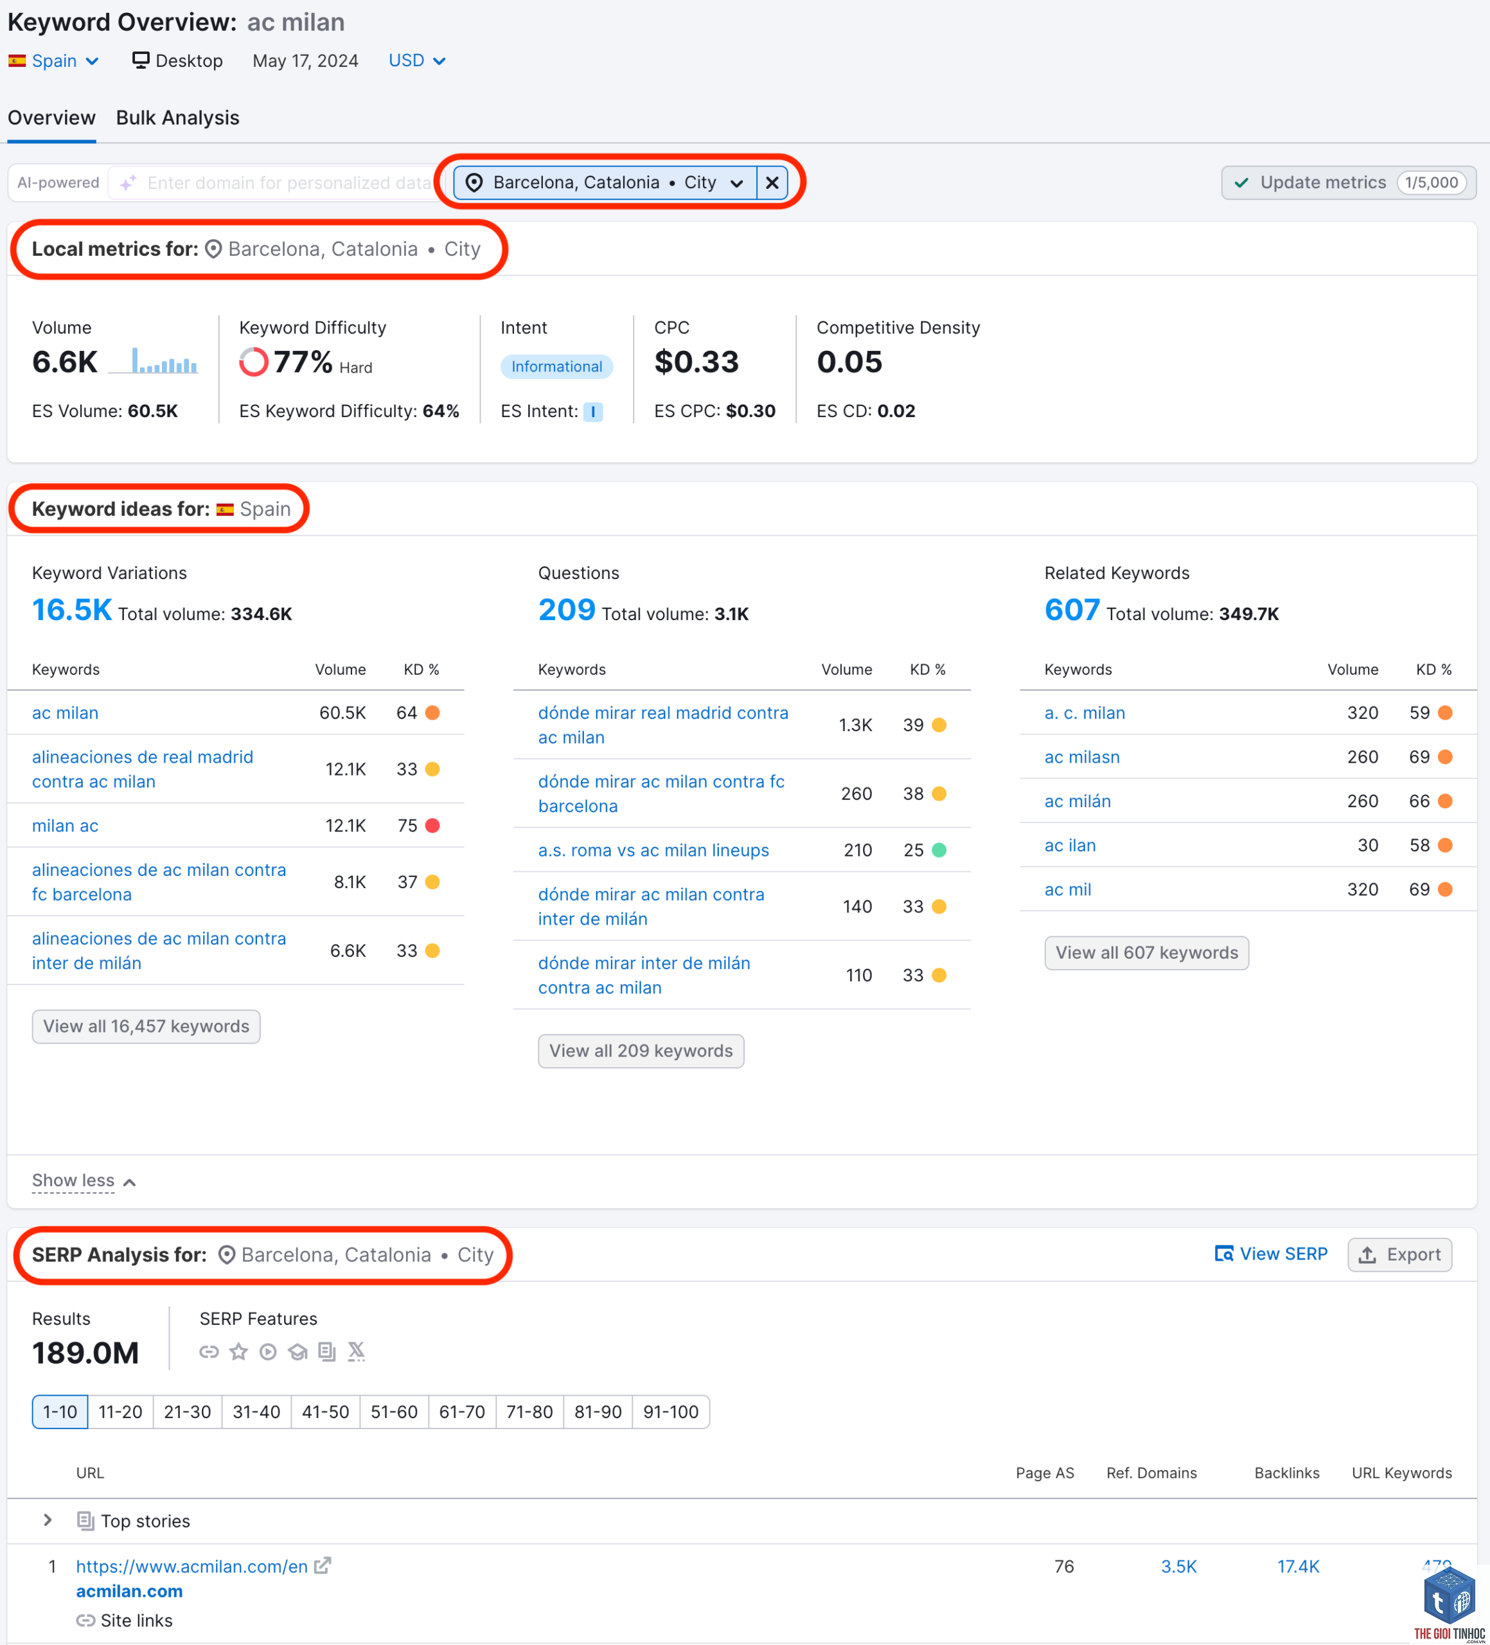1490x1645 pixels.
Task: Click the 17.4K Backlinks value
Action: (1299, 1567)
